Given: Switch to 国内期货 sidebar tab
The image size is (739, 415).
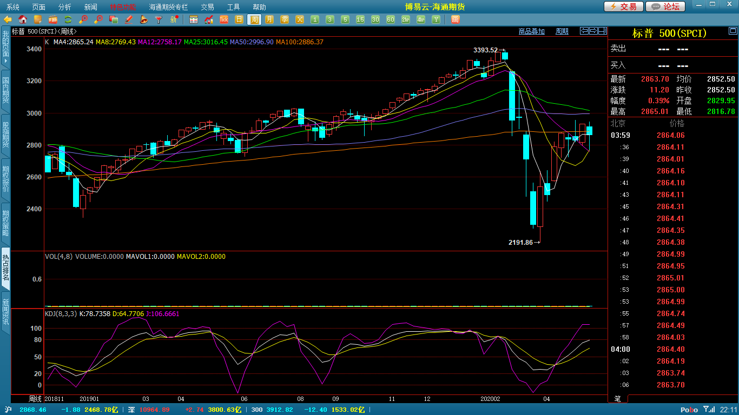Looking at the screenshot, I should 5,90.
